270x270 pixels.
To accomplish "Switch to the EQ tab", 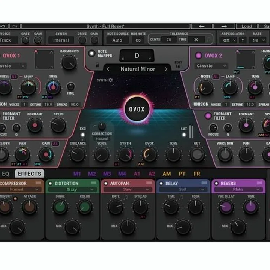I will point(5,174).
